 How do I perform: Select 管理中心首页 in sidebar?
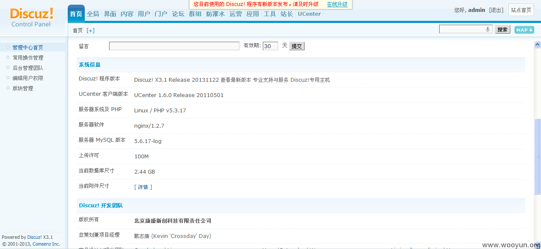(28, 48)
